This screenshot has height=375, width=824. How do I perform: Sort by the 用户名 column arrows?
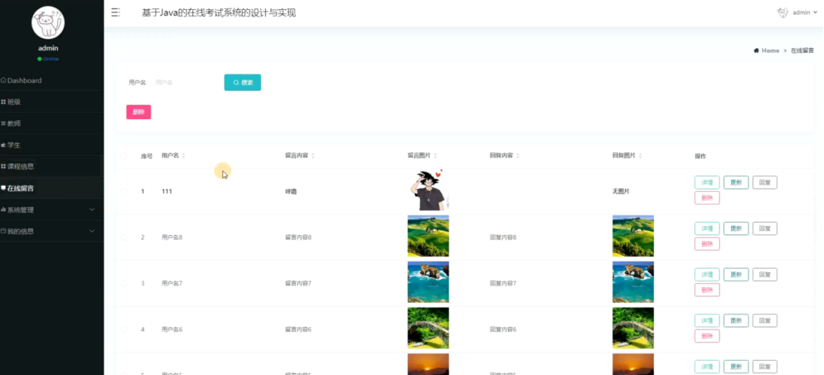coord(183,156)
